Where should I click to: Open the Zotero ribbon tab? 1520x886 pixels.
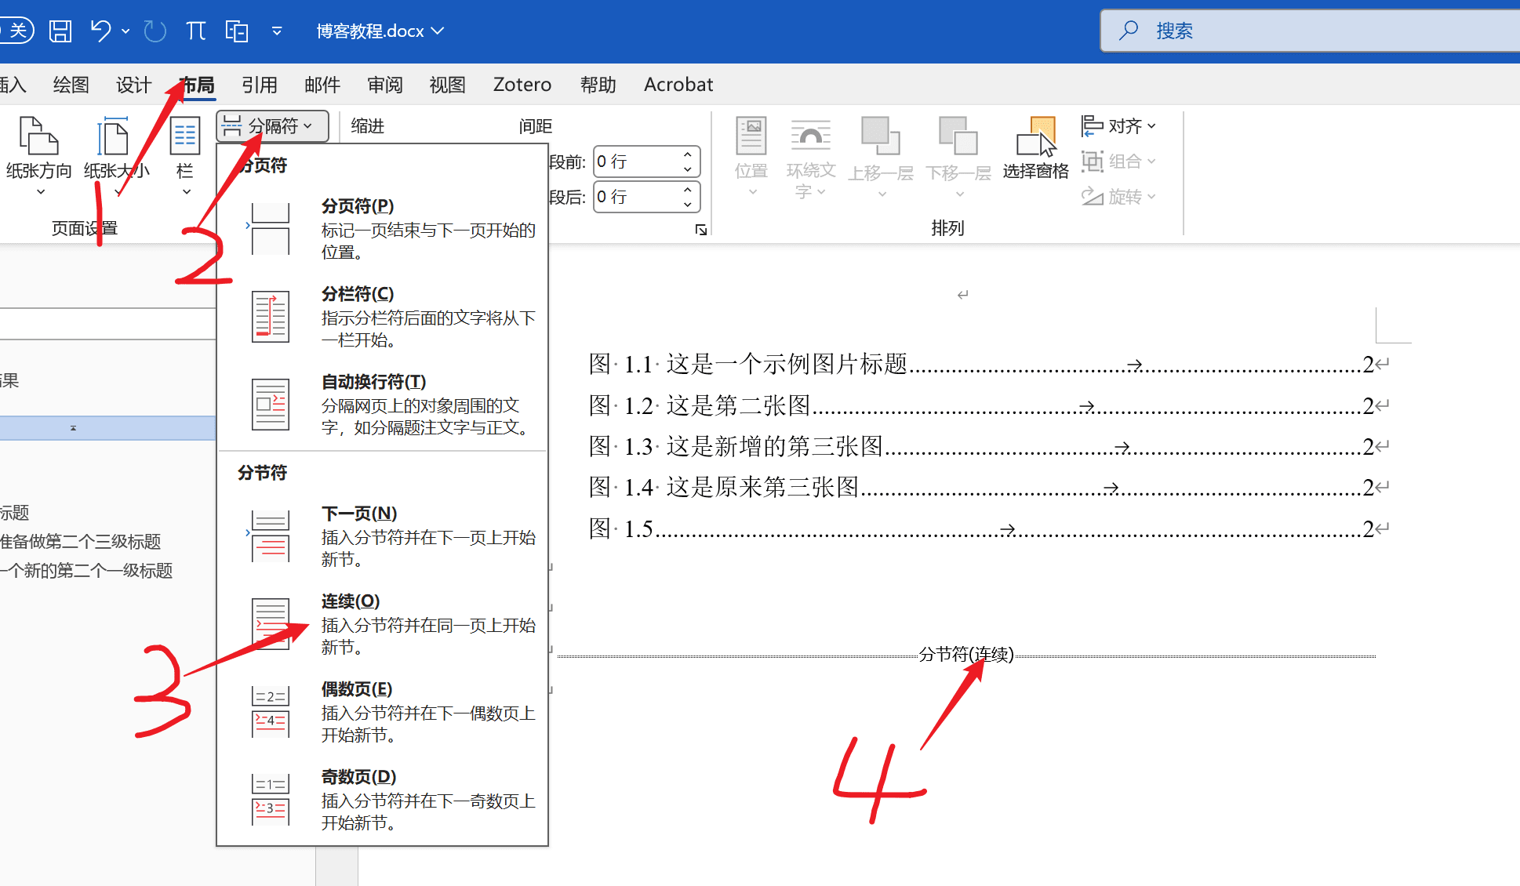coord(522,85)
